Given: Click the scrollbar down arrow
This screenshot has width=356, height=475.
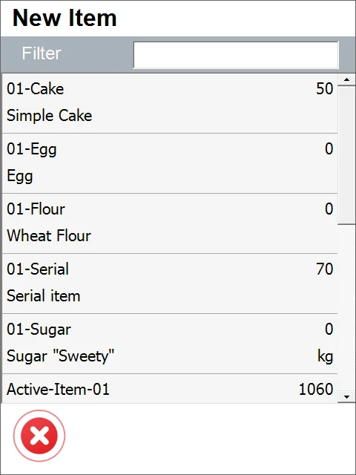Looking at the screenshot, I should click(x=346, y=396).
